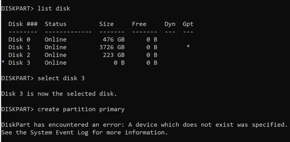Viewport: 290px width, 142px height.
Task: Click the "Gpt" column header
Action: (188, 24)
